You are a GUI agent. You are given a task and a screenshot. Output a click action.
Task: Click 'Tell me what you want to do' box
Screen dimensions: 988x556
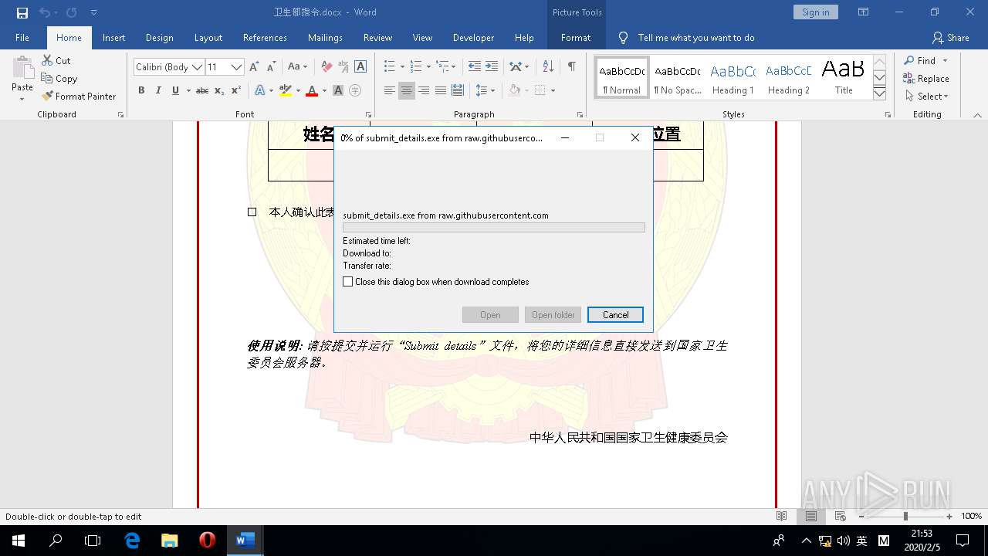tap(696, 37)
